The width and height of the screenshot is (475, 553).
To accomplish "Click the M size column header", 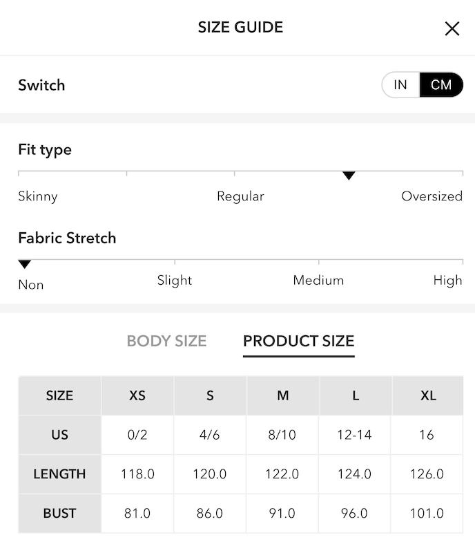I will tap(282, 395).
